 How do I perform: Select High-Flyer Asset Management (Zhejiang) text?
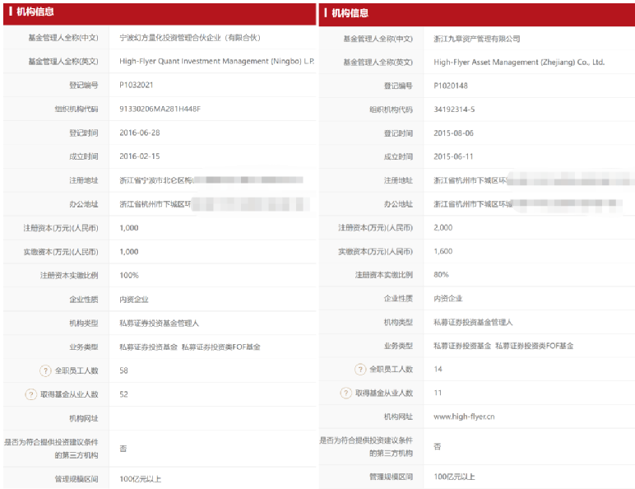(504, 62)
